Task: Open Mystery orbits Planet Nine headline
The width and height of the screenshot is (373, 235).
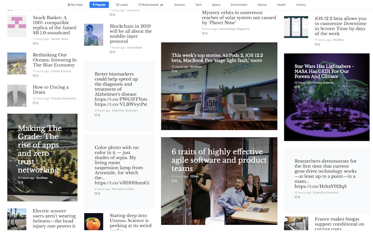Action: [x=239, y=17]
